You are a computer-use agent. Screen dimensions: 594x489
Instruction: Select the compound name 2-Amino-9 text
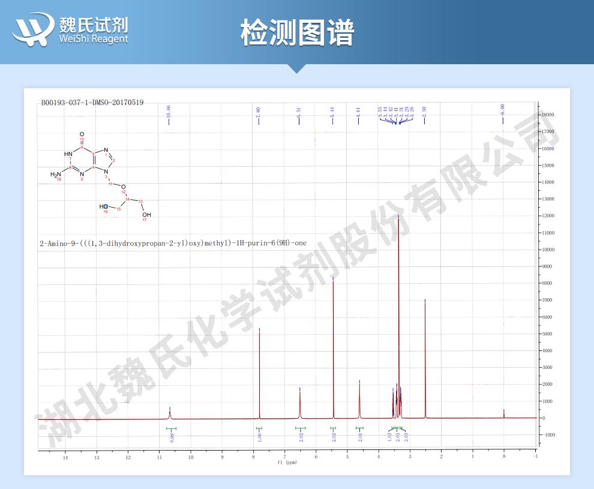click(171, 244)
